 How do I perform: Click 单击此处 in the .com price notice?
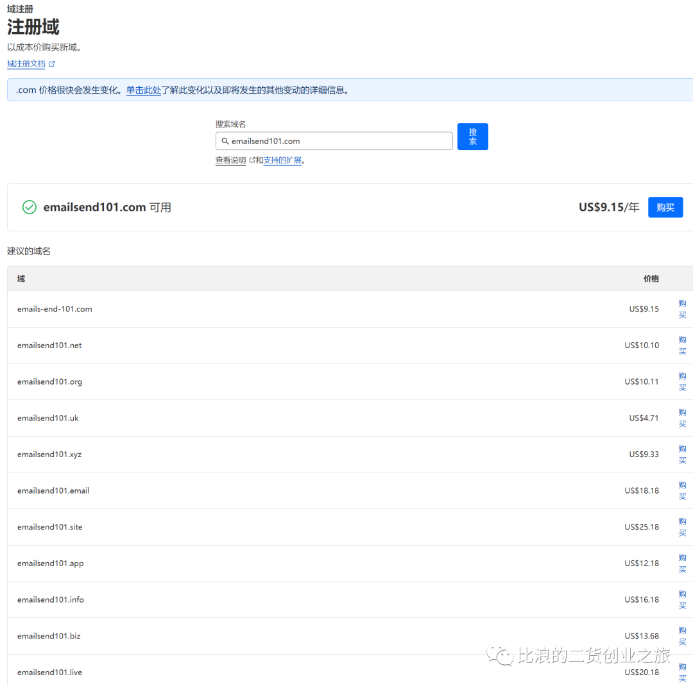click(x=143, y=90)
